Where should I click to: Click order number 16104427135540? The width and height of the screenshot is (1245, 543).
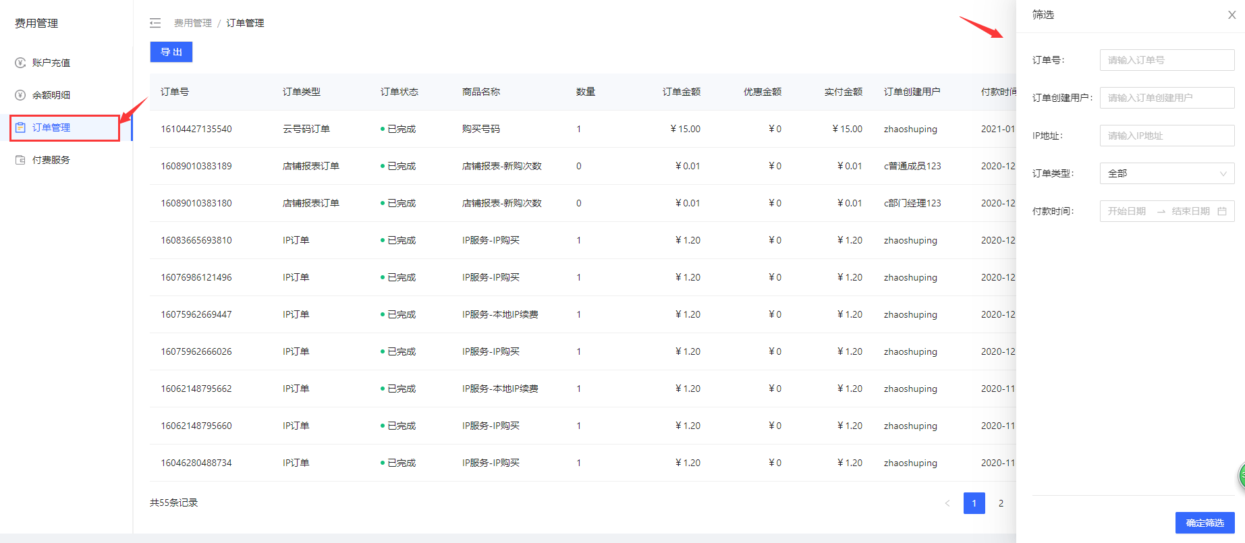pos(196,129)
